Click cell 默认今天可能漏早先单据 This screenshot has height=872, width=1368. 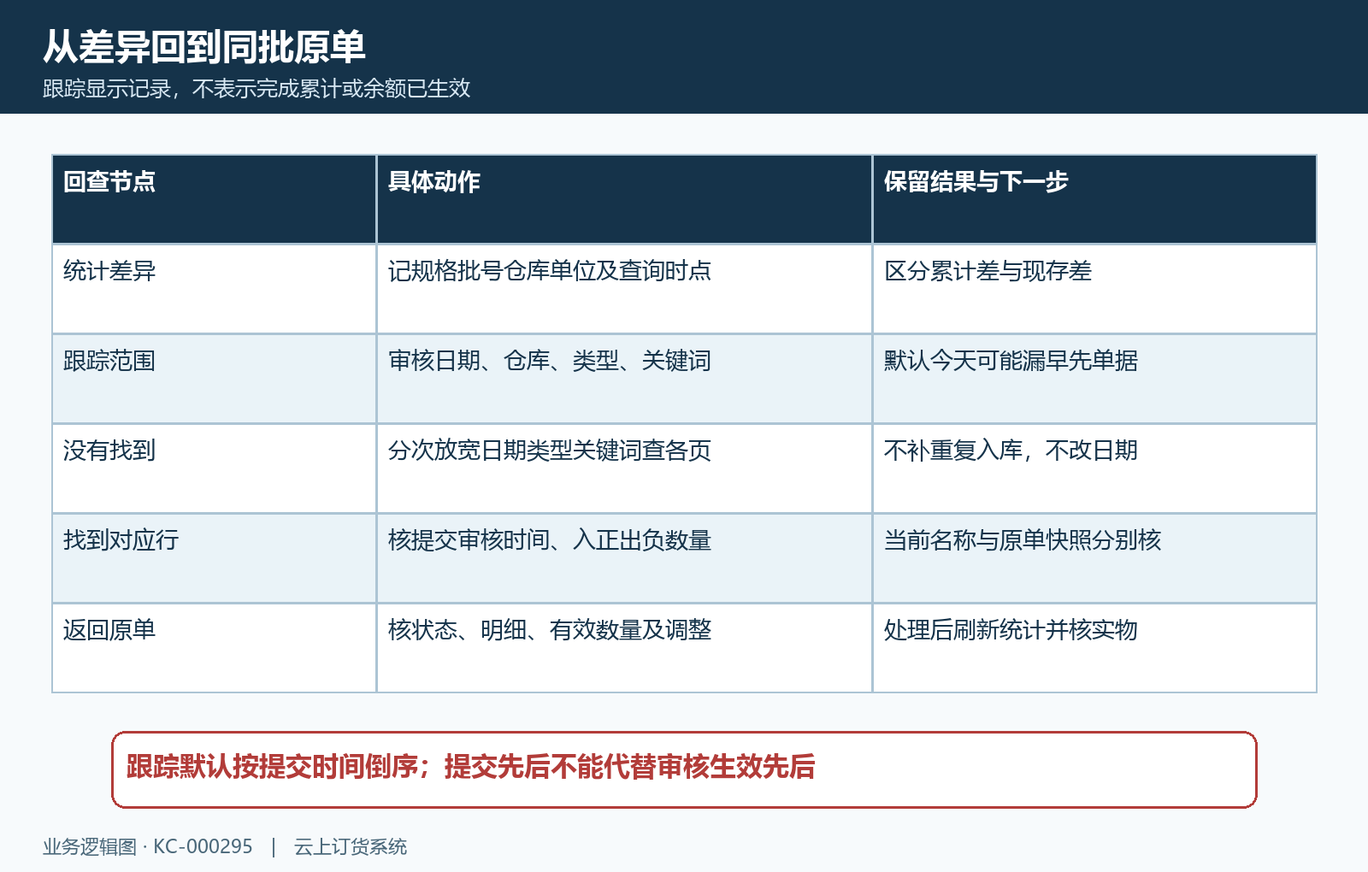(1094, 379)
